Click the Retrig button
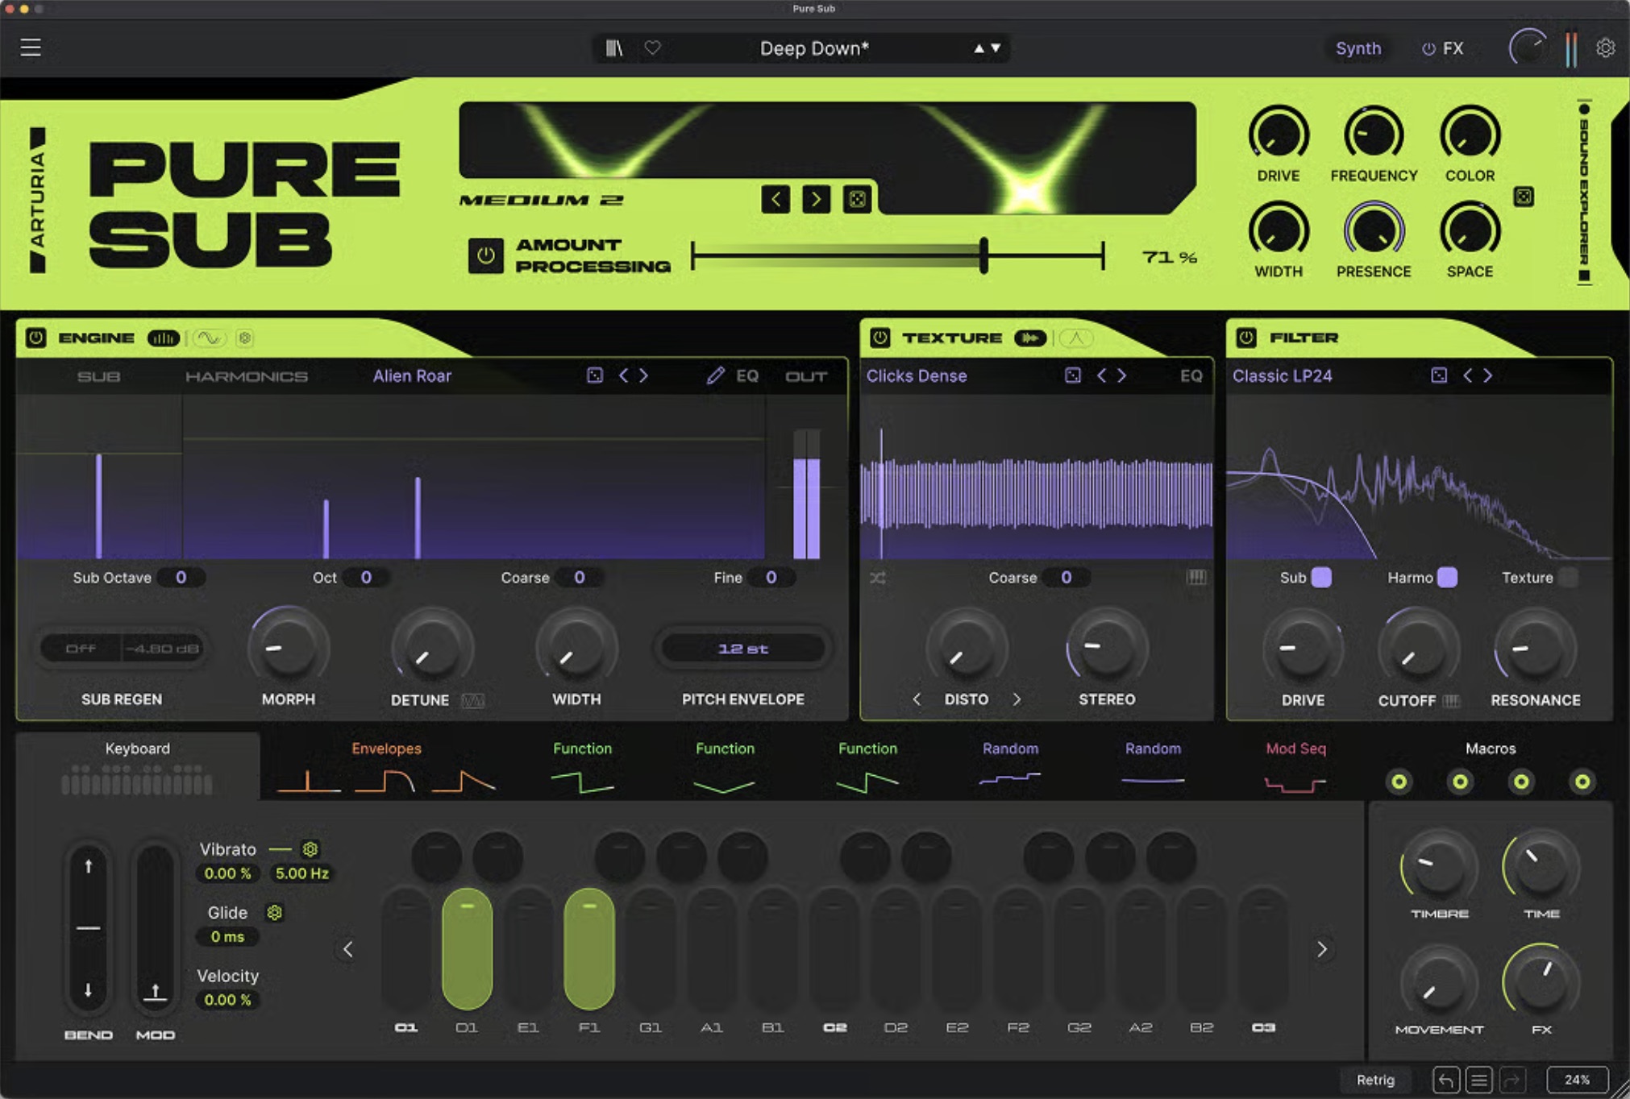The width and height of the screenshot is (1630, 1099). click(x=1375, y=1080)
